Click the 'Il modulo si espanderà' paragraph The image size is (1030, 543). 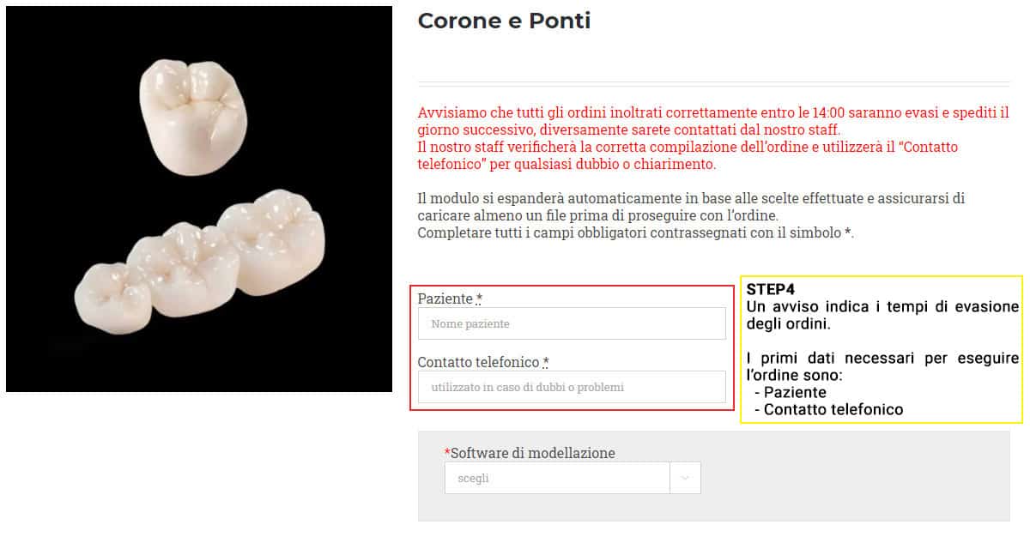691,206
